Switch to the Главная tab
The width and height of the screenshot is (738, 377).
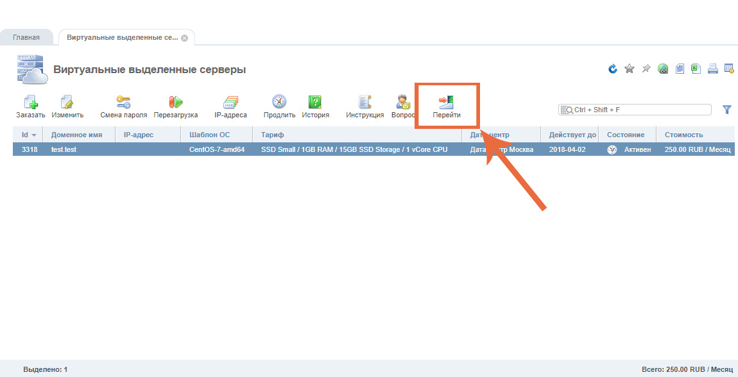coord(26,38)
